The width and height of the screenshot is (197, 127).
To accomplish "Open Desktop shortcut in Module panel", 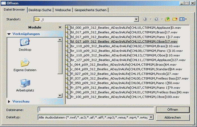I will click(x=25, y=45).
